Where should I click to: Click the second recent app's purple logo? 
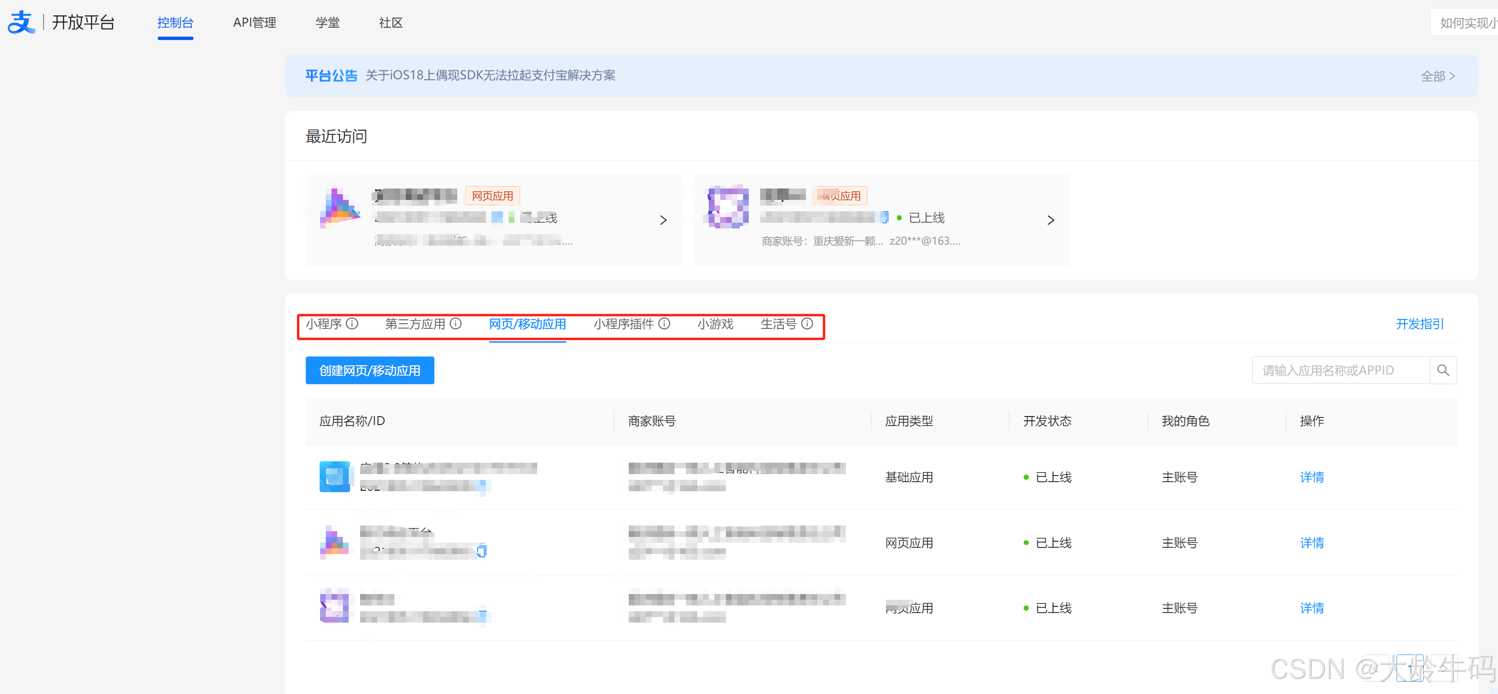pos(727,207)
